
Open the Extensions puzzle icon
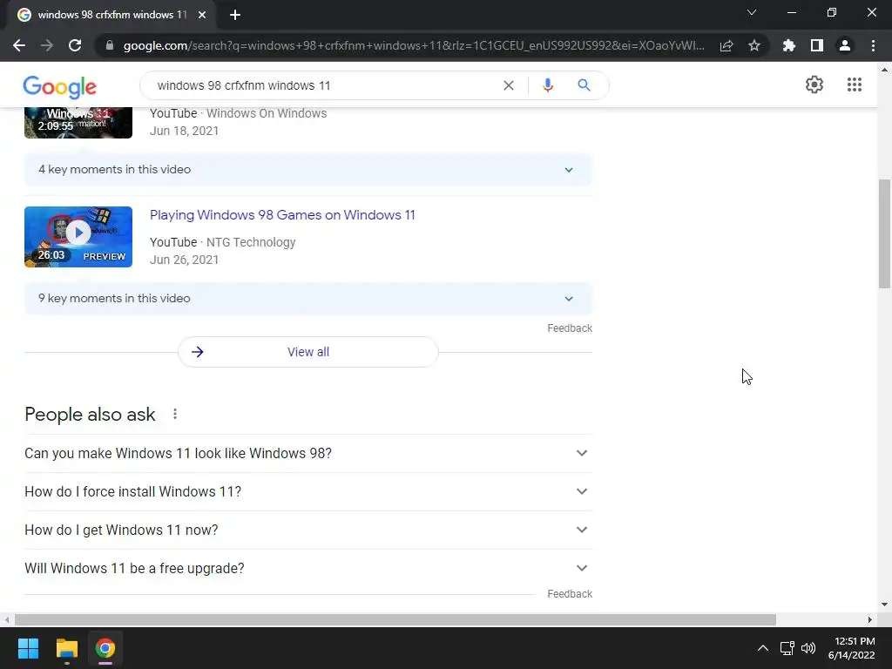pyautogui.click(x=789, y=45)
